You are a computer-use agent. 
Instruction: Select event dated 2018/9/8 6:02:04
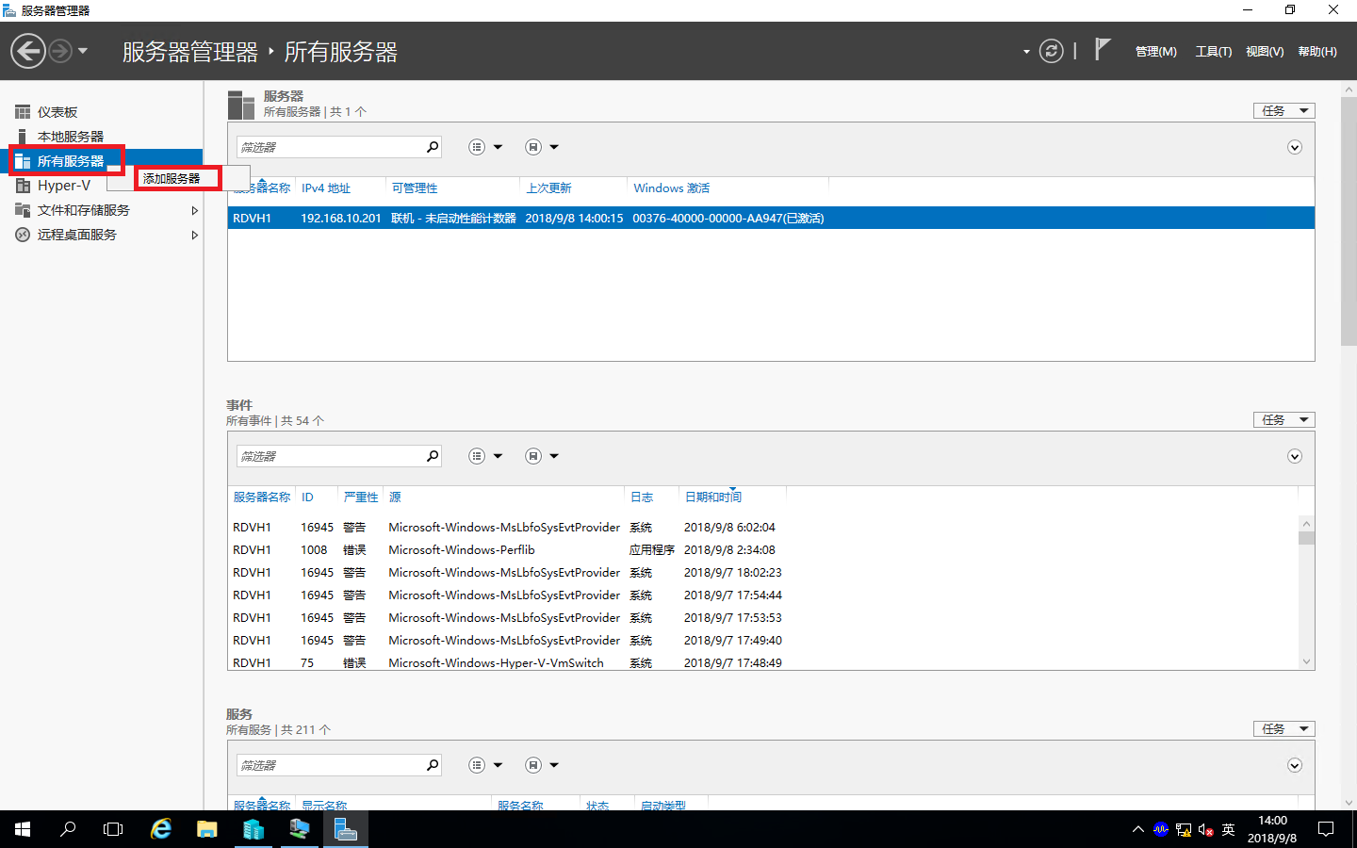click(762, 528)
